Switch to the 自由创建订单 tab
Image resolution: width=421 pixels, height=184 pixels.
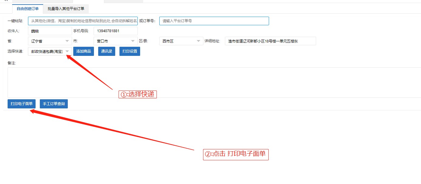tap(28, 9)
